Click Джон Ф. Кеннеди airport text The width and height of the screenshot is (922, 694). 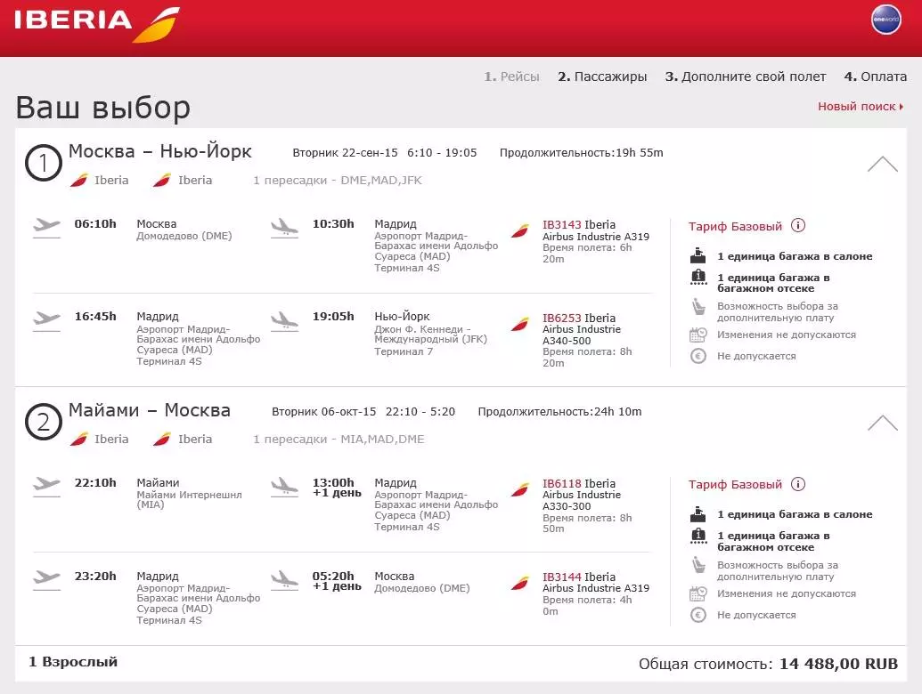tap(431, 334)
